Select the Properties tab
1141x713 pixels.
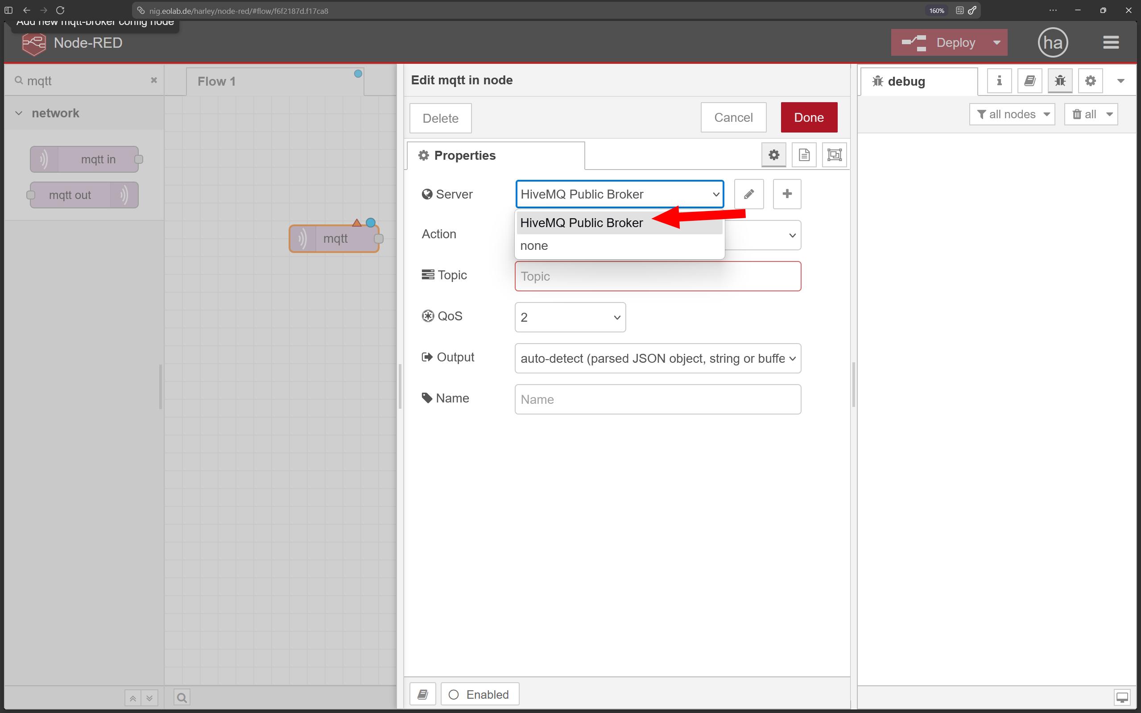tap(496, 156)
